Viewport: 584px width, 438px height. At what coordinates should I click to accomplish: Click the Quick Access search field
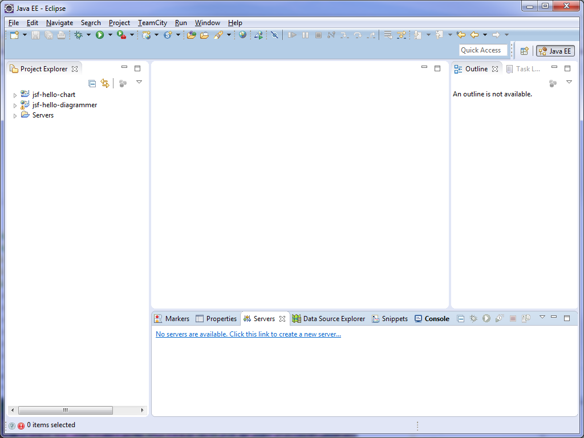coord(482,50)
